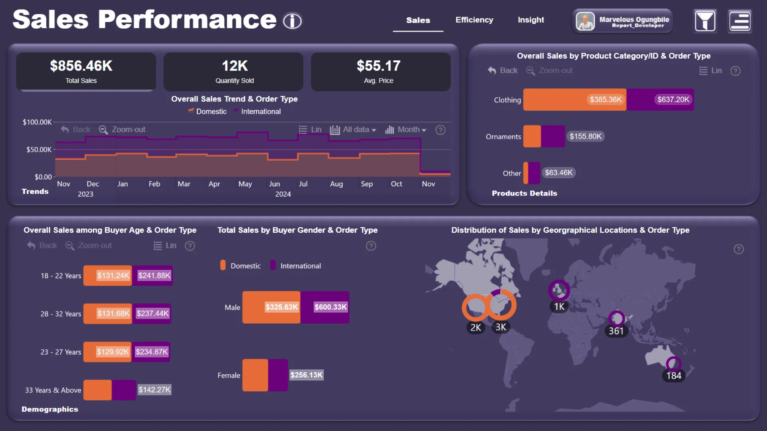Select Male domestic bar $325.63K
Viewport: 767px width, 431px height.
pos(271,307)
